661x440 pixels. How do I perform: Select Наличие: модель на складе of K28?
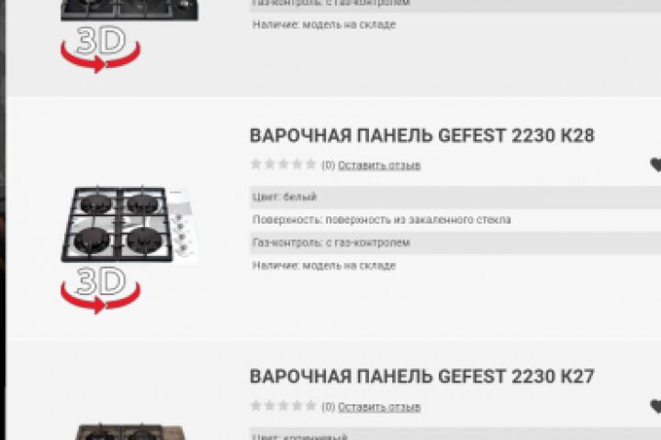click(455, 266)
